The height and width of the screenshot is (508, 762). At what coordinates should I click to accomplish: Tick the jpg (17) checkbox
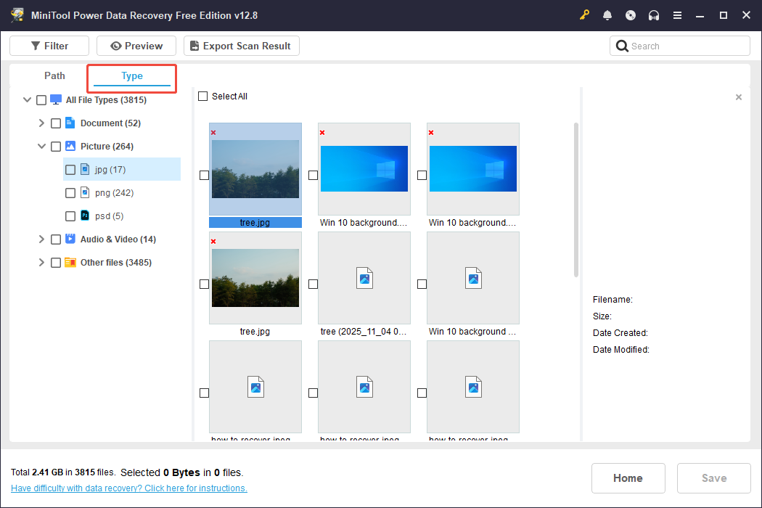coord(70,170)
